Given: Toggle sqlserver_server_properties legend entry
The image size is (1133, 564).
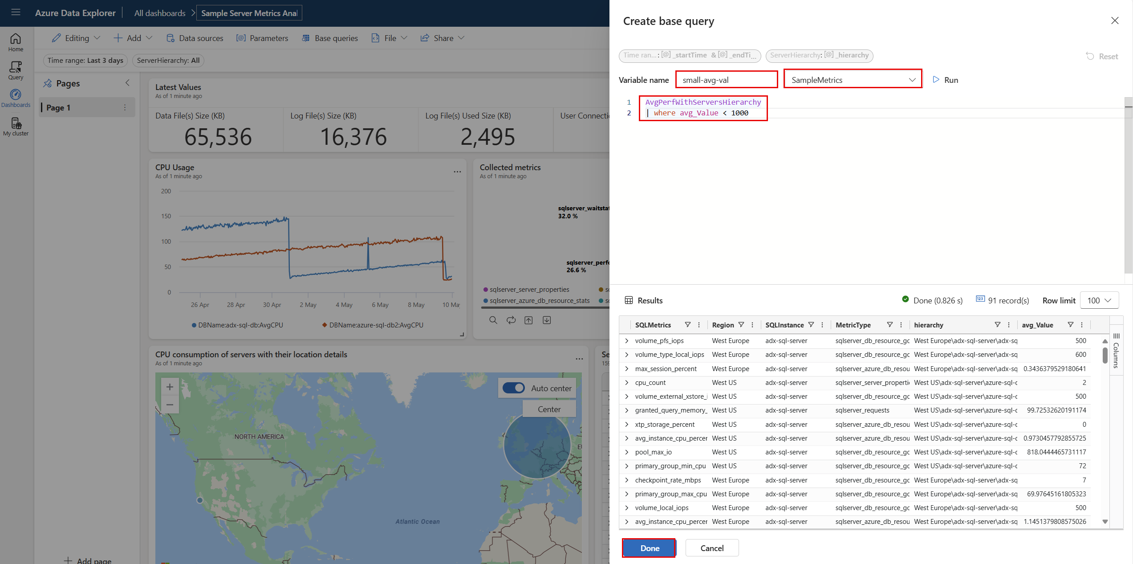Looking at the screenshot, I should (529, 290).
